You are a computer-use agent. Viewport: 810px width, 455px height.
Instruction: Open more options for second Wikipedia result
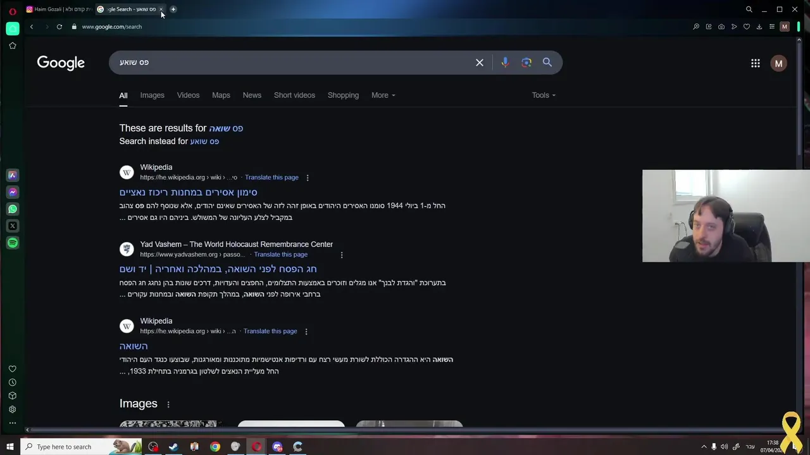[x=306, y=331]
